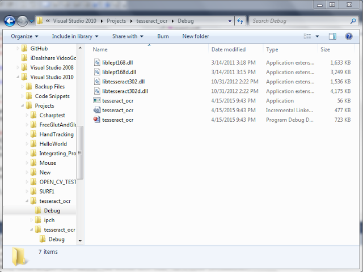Click the folder icon in address bar
Viewport: 363px width, 272px height.
point(40,21)
